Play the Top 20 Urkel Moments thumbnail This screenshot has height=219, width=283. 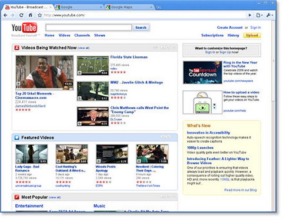pyautogui.click(x=45, y=73)
